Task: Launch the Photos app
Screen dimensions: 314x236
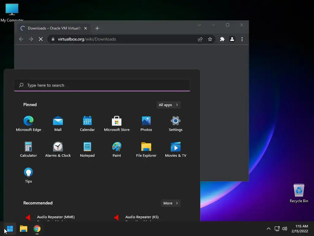Action: pos(146,124)
